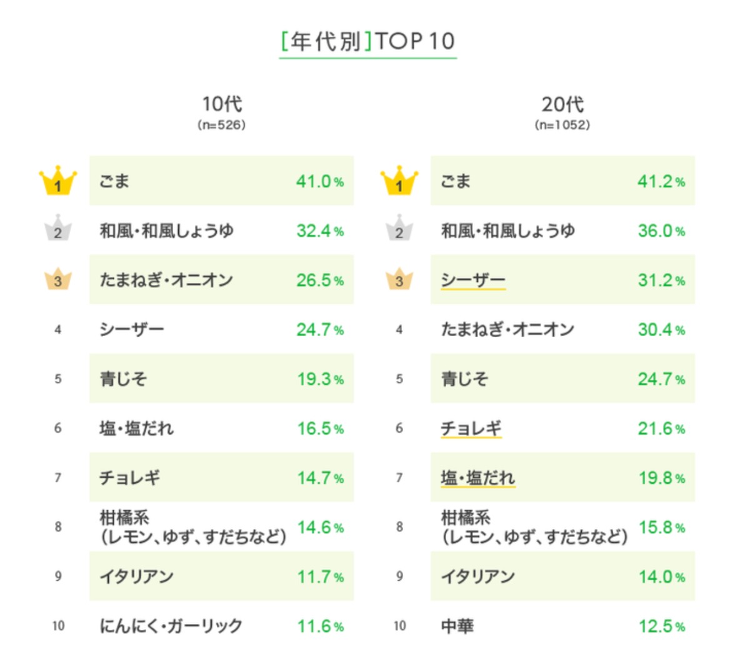Click the 青じそ 19.3% row in 10代
This screenshot has width=750, height=672.
pyautogui.click(x=221, y=379)
